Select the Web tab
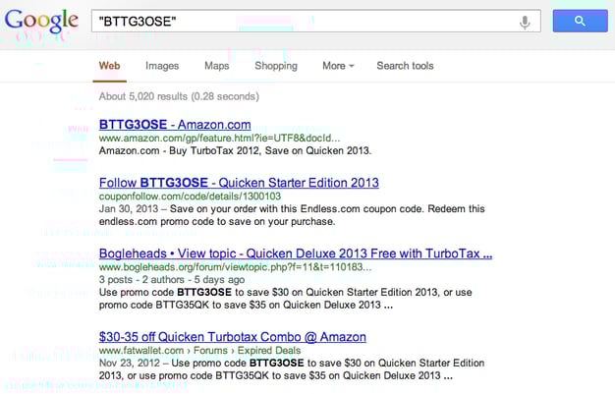Image resolution: width=615 pixels, height=394 pixels. 109,66
